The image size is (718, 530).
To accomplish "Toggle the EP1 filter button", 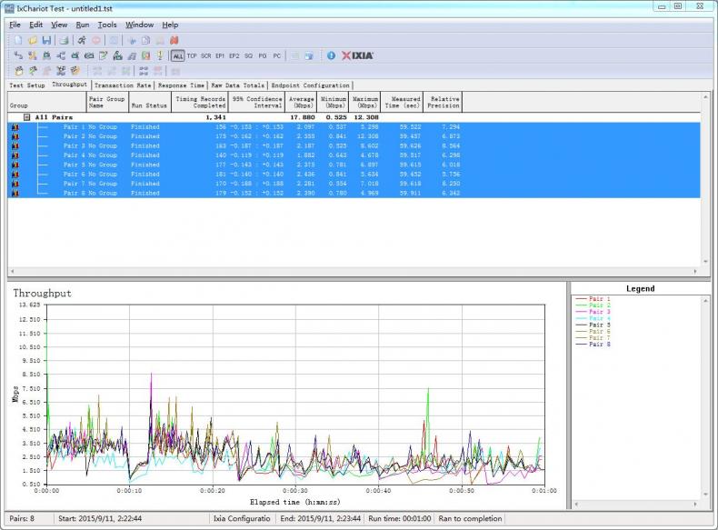I will (x=220, y=55).
